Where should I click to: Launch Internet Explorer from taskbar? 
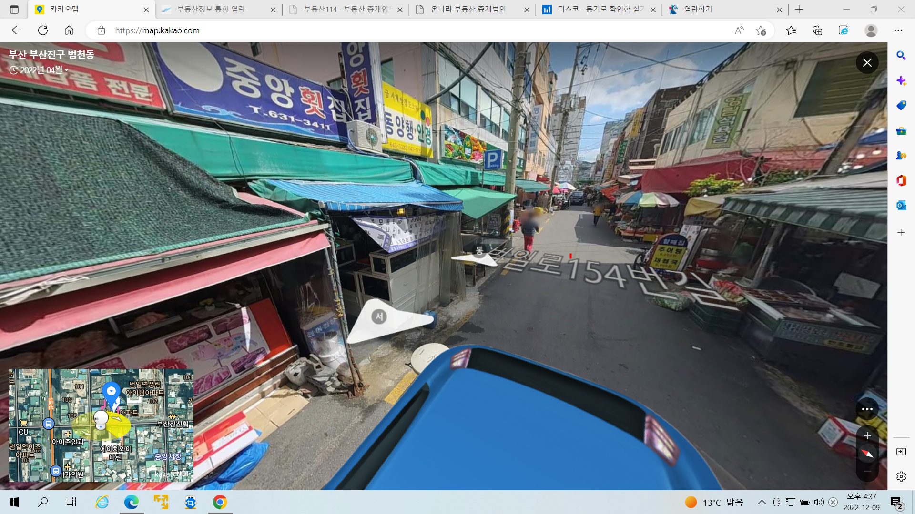[x=102, y=502]
